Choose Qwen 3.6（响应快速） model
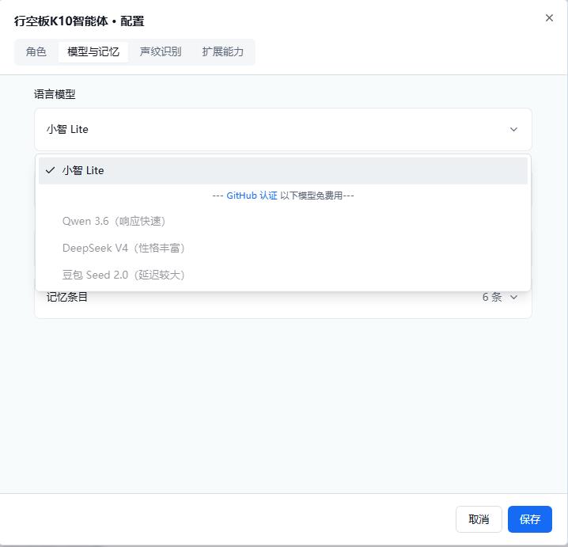The width and height of the screenshot is (568, 547). [x=283, y=221]
